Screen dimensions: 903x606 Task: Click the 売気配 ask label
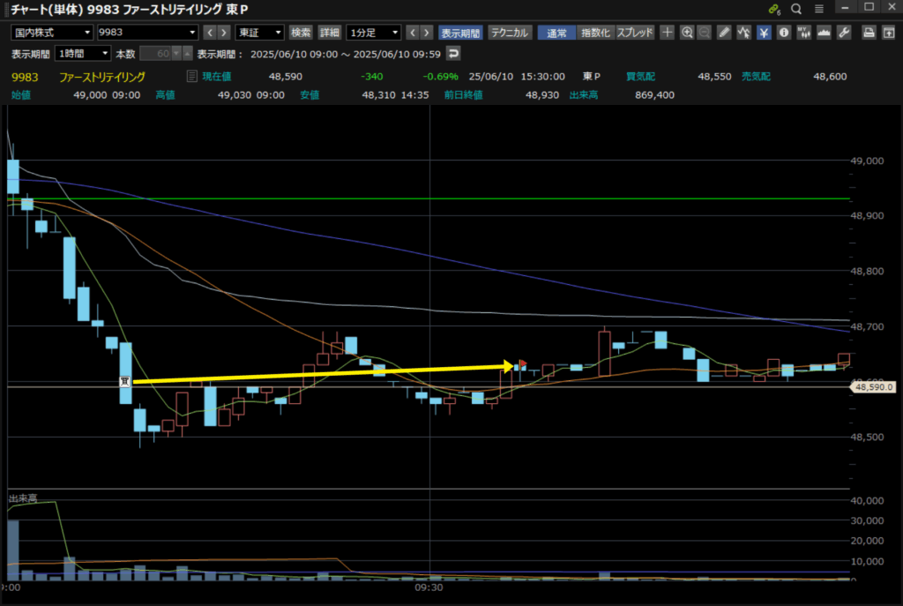pyautogui.click(x=756, y=77)
